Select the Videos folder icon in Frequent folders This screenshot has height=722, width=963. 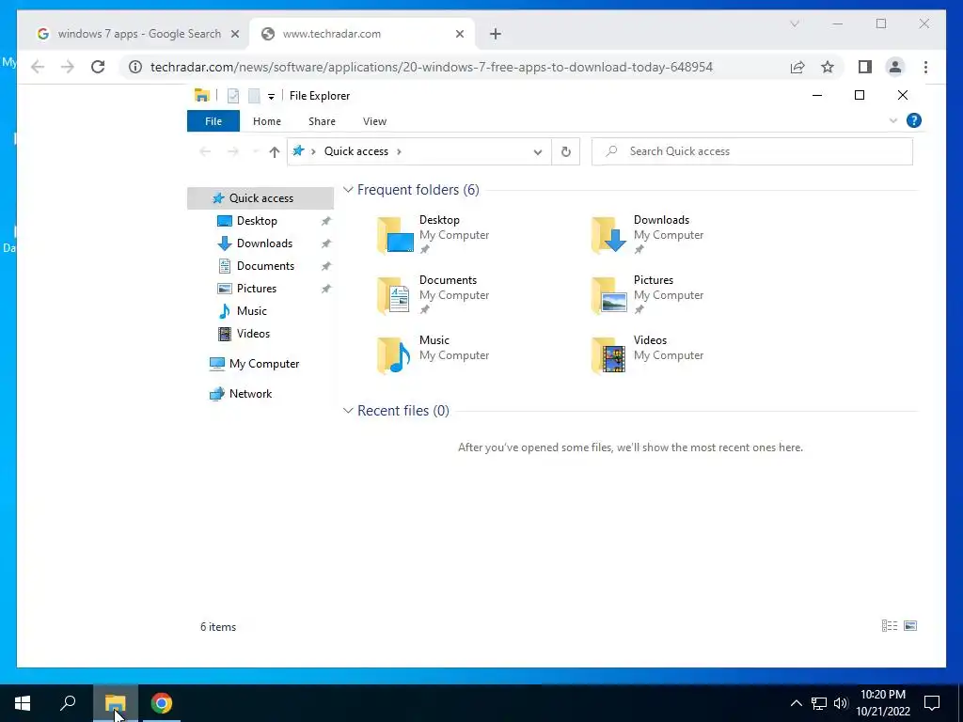609,354
